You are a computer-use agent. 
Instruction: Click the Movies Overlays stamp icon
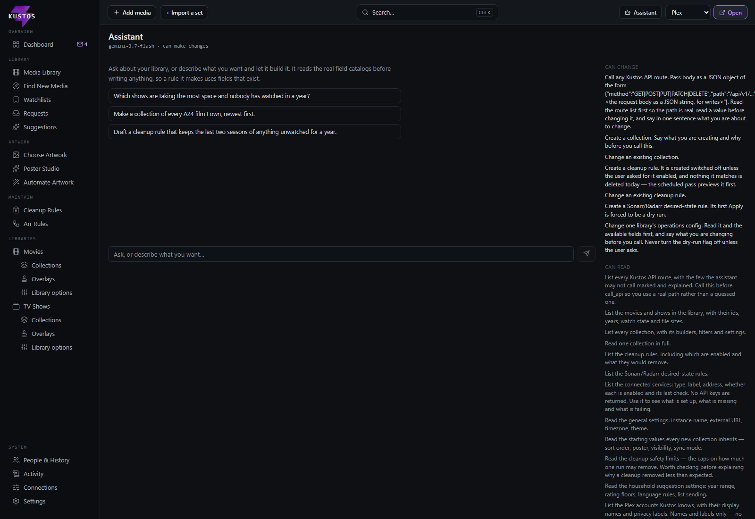pos(24,279)
